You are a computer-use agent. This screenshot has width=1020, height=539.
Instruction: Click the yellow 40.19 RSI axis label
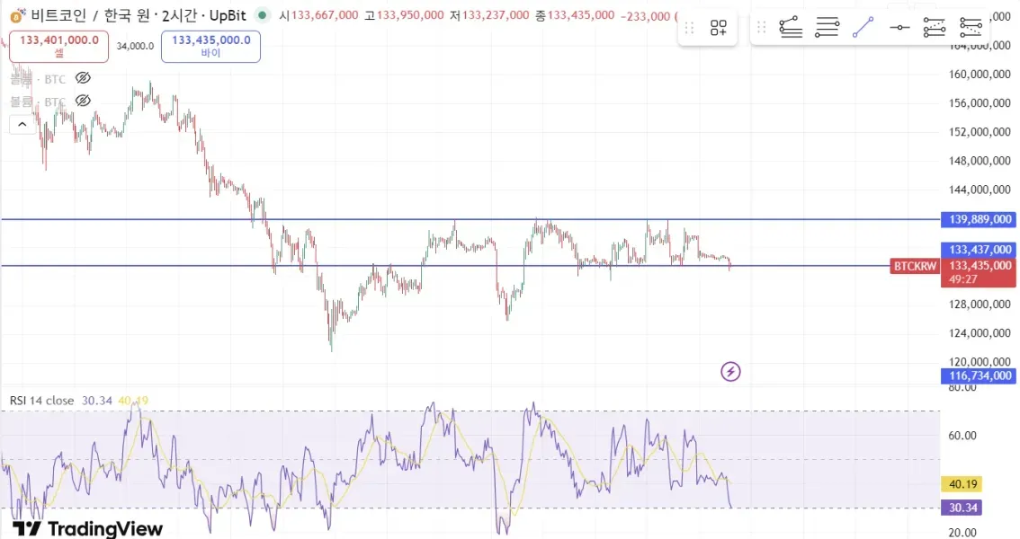[x=962, y=484]
